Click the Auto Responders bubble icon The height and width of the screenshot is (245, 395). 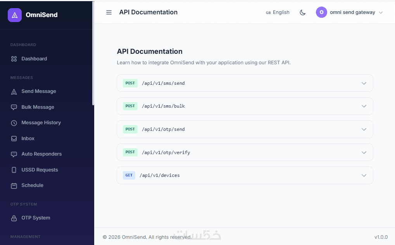click(14, 154)
